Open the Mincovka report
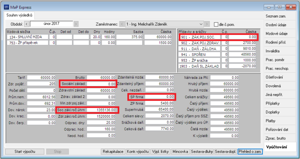Image resolution: width=300 pixels, height=159 pixels. click(180, 151)
